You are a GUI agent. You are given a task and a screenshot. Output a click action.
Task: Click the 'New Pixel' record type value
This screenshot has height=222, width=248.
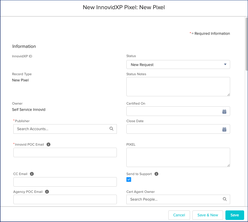coord(21,80)
